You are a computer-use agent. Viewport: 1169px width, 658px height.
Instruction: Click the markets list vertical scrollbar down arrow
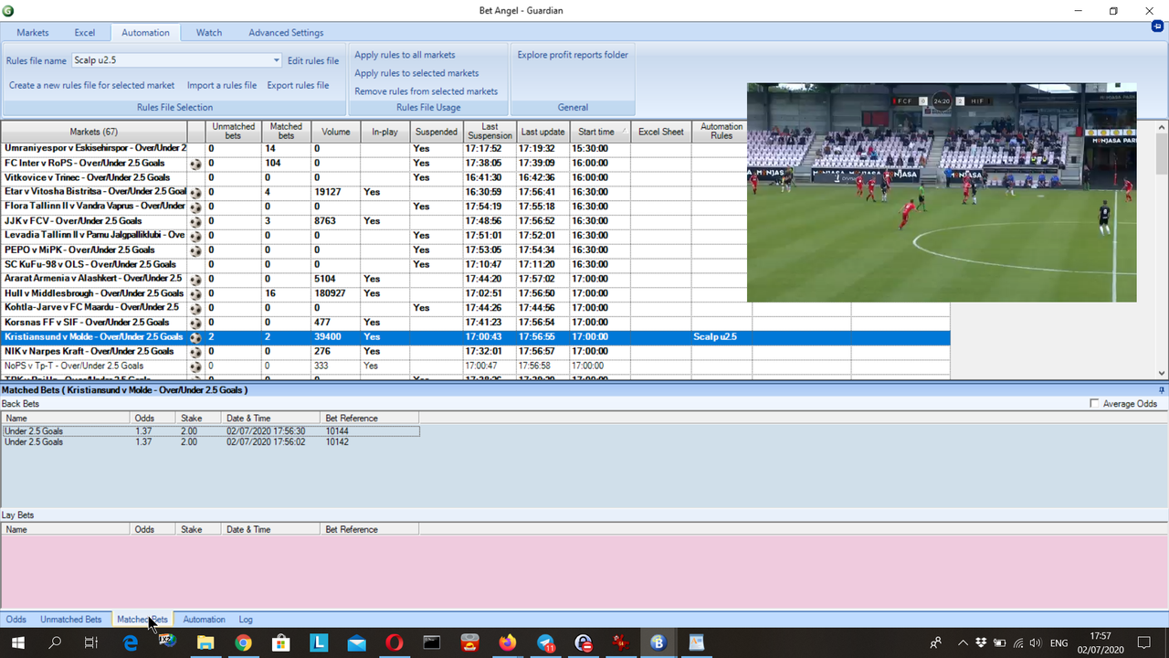click(1162, 373)
